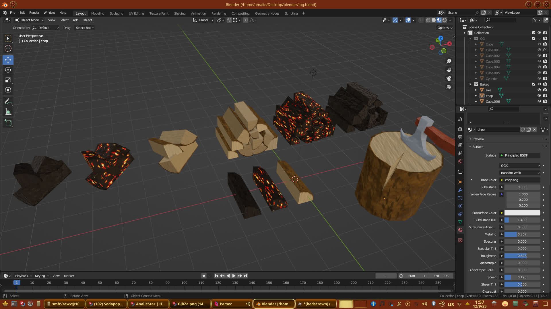This screenshot has height=309, width=551.
Task: Activate the Scale tool
Action: coord(8,80)
